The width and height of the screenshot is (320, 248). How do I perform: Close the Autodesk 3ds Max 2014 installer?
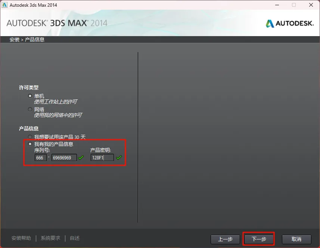pos(311,5)
